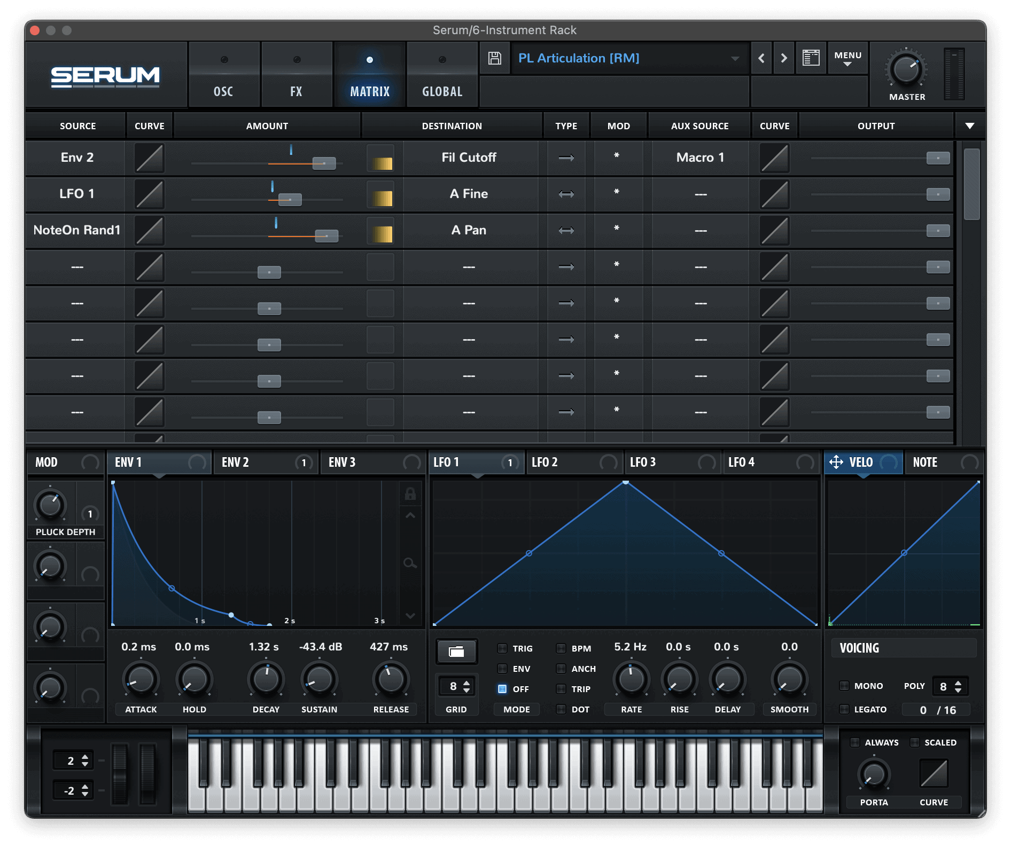Lock the ENV 1 envelope display
Image resolution: width=1011 pixels, height=847 pixels.
coord(410,494)
